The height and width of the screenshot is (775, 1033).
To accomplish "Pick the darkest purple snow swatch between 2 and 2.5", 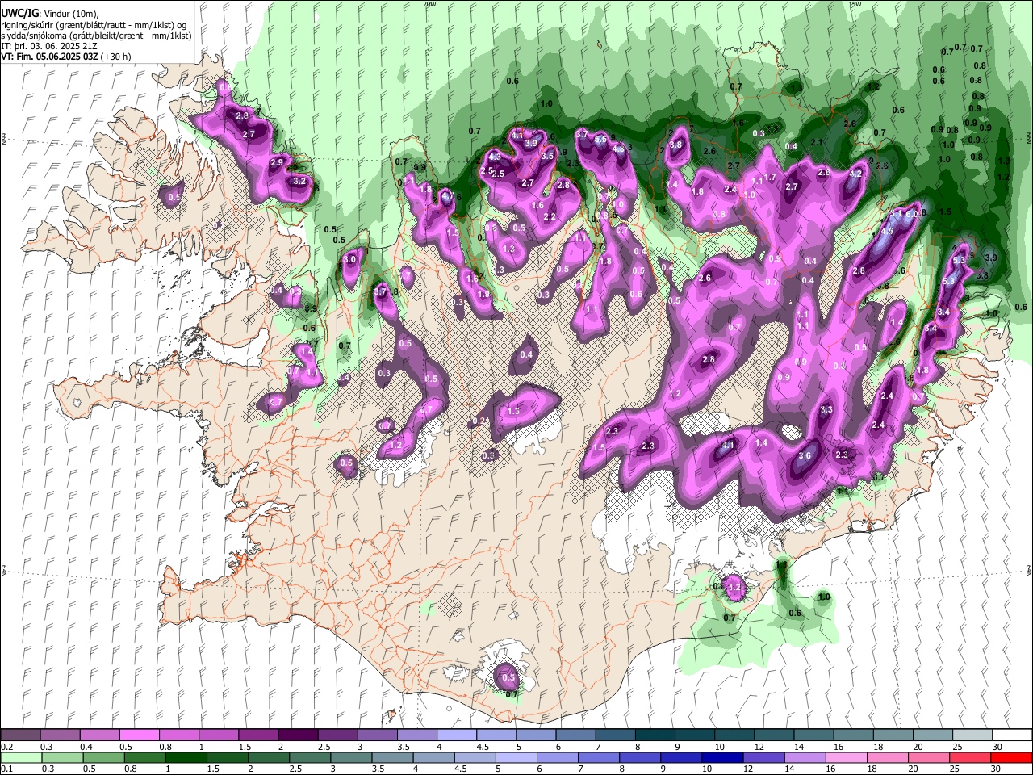I will [298, 735].
